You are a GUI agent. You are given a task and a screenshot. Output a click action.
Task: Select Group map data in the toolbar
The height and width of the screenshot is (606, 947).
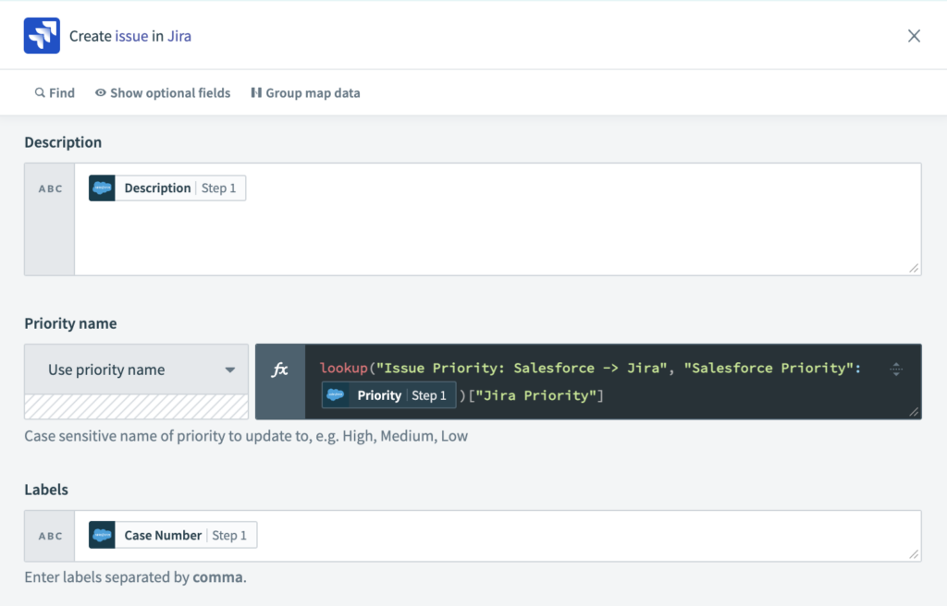[305, 92]
